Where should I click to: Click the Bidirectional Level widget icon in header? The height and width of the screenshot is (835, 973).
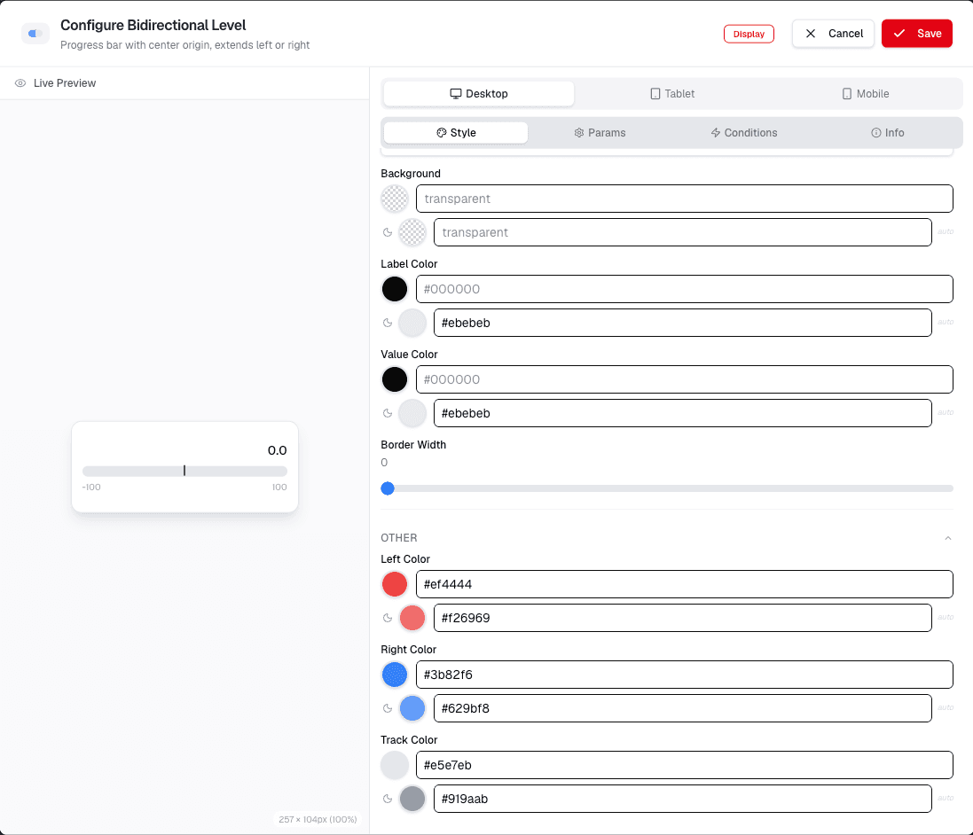coord(35,34)
